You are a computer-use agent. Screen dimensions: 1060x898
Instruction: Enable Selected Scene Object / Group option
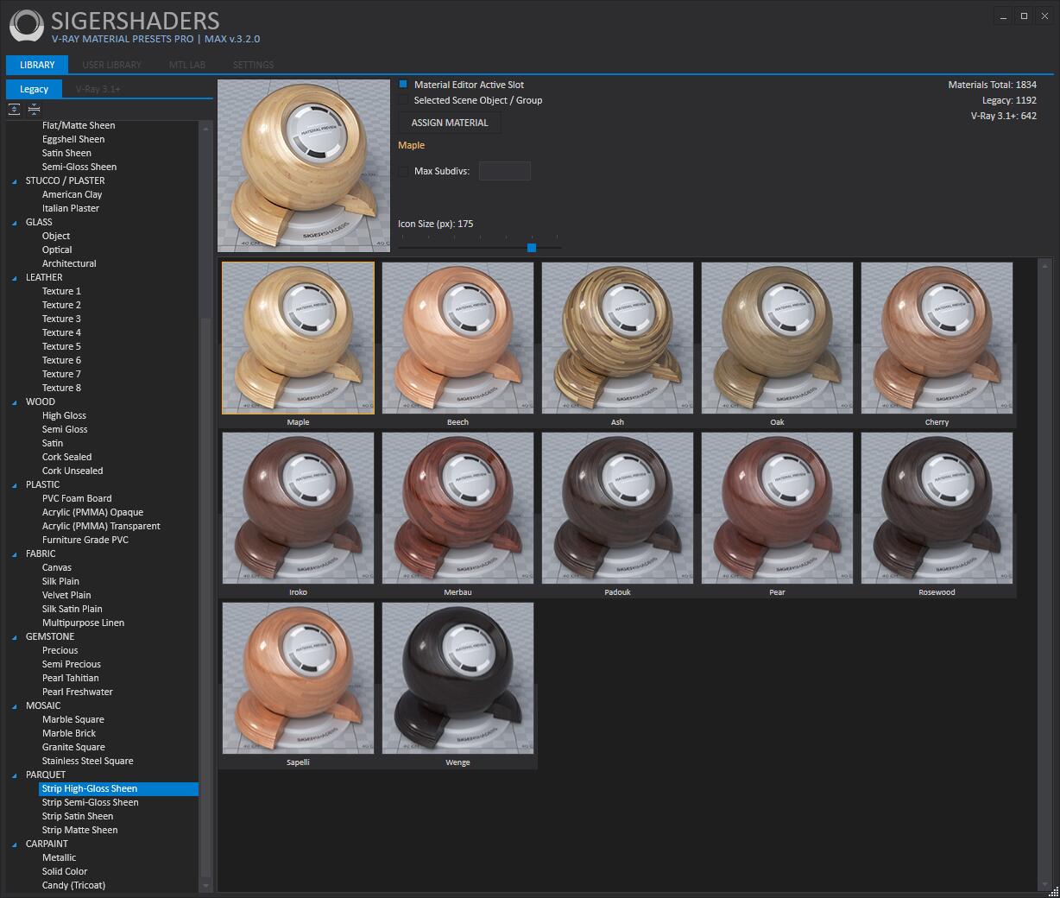pyautogui.click(x=403, y=100)
